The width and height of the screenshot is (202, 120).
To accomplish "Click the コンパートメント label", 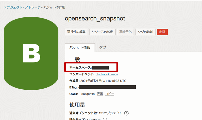I will pyautogui.click(x=82, y=74).
